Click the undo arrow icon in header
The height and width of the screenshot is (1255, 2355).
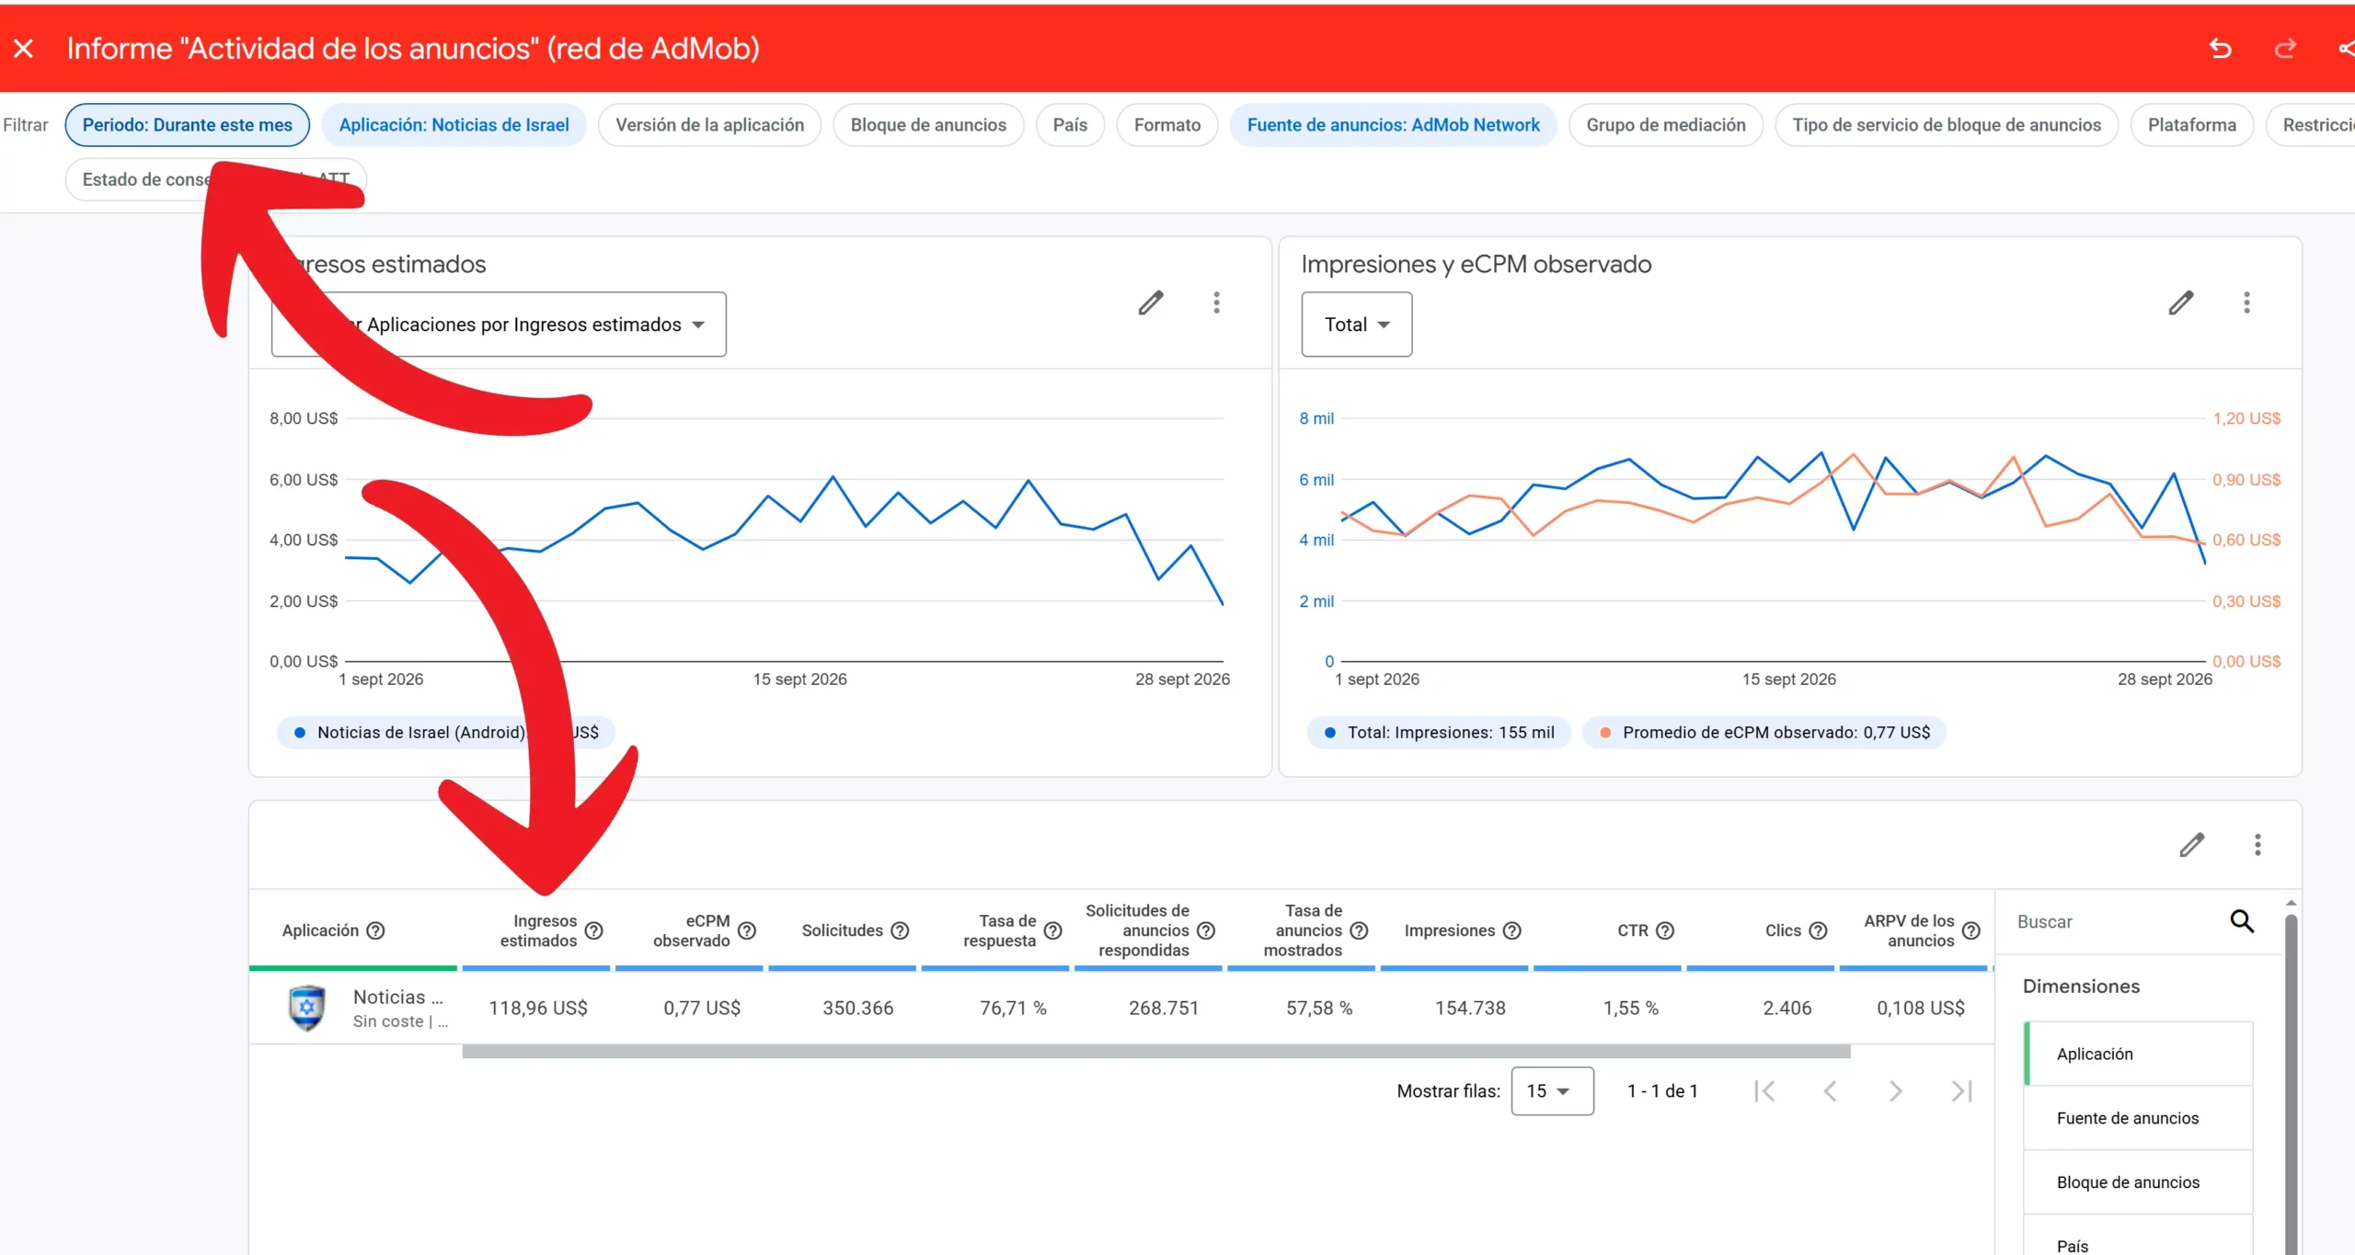pos(2220,49)
